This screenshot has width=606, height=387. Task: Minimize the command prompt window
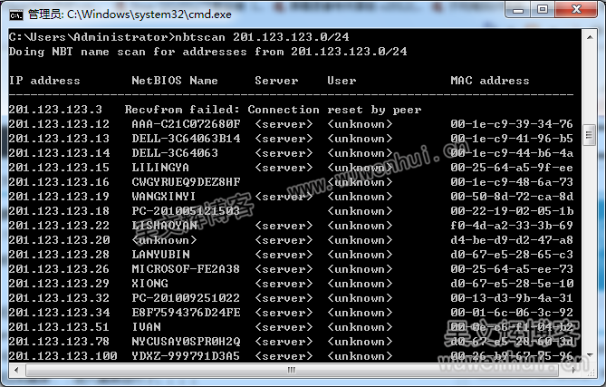tap(518, 10)
